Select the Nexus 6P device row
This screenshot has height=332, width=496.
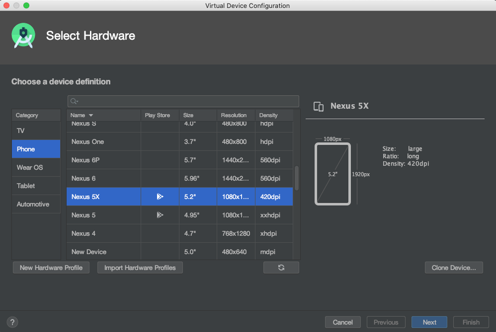(180, 160)
